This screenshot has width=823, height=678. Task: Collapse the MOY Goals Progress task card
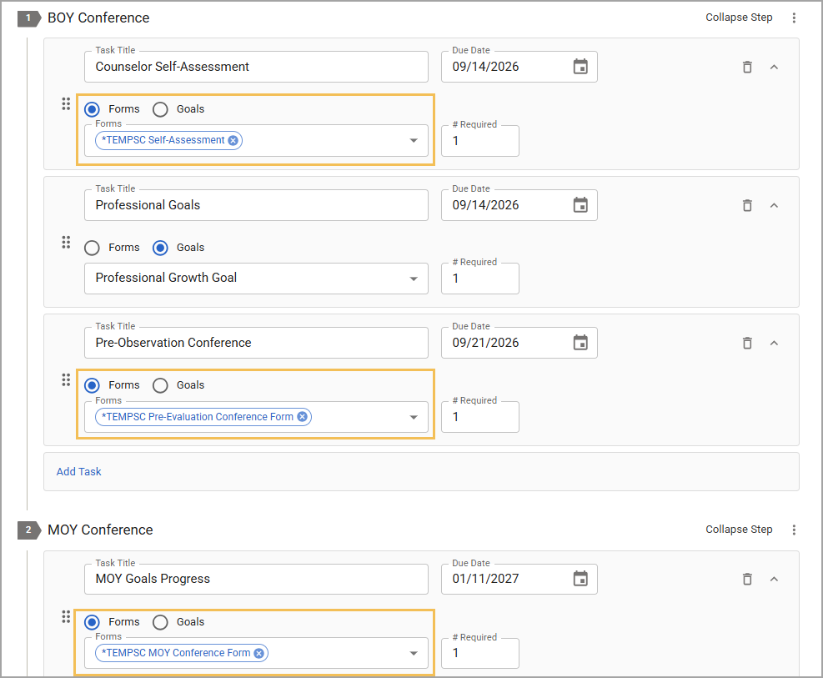click(774, 580)
